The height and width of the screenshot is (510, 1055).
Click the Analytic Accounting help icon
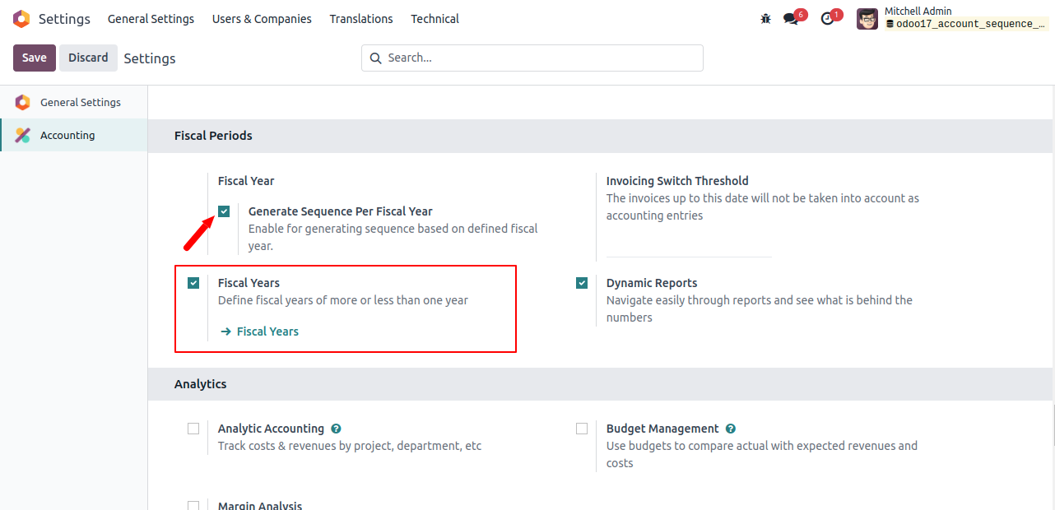tap(336, 429)
